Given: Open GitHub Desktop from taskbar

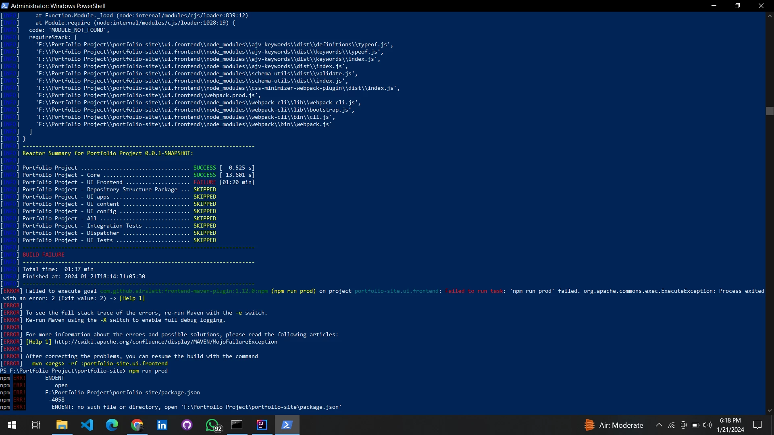Looking at the screenshot, I should 187,425.
